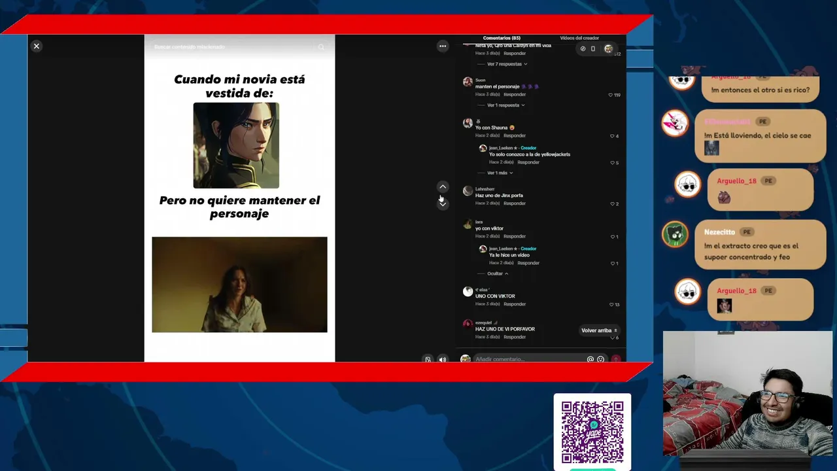Click username 'Suon' in comments
Viewport: 837px width, 471px height.
(480, 80)
